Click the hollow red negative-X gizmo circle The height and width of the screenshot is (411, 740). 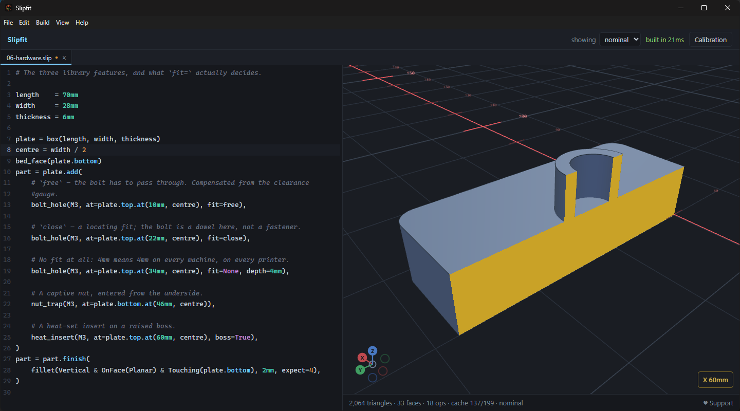pos(383,371)
